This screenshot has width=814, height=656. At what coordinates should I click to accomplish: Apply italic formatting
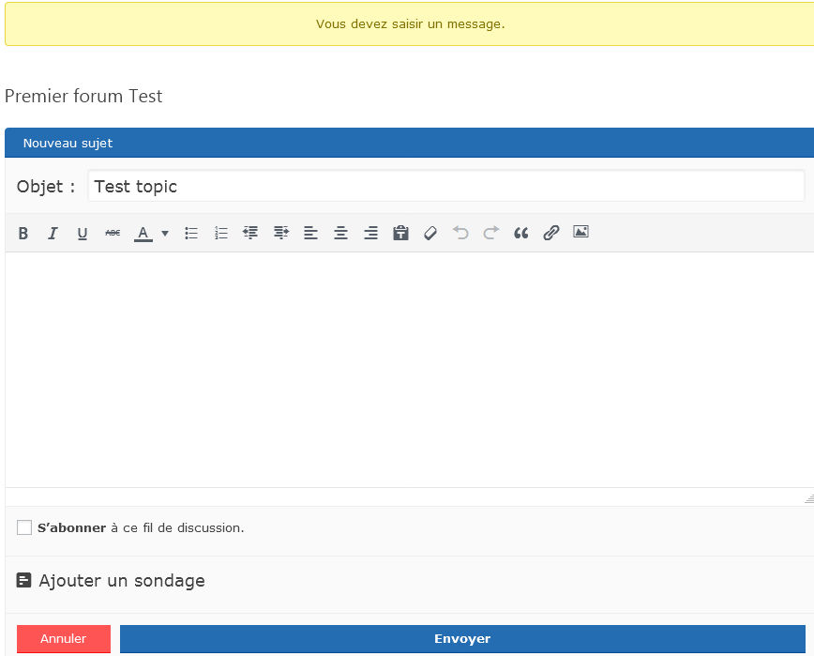(x=53, y=233)
